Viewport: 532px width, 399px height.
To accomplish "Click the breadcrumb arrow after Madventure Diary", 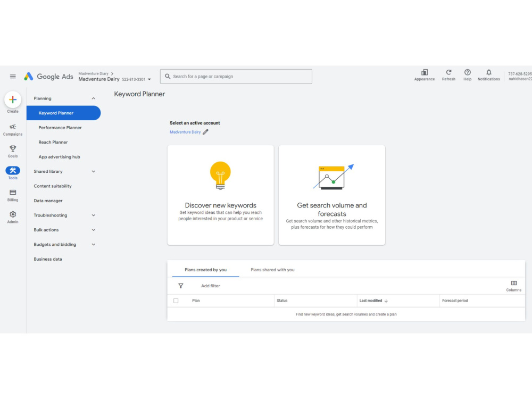I will pos(112,73).
